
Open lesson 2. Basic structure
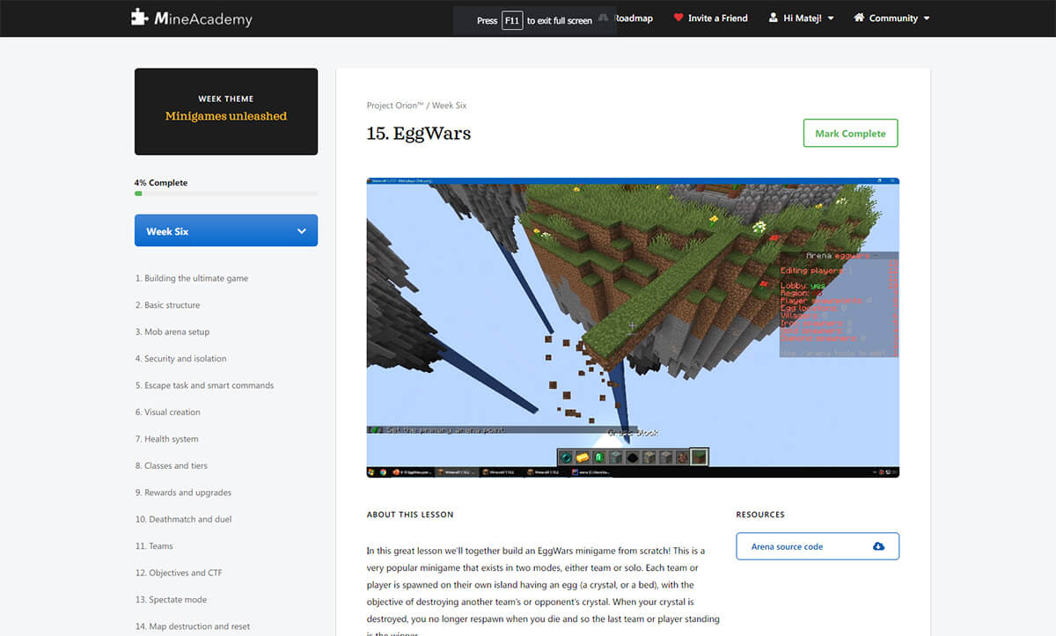pyautogui.click(x=167, y=305)
